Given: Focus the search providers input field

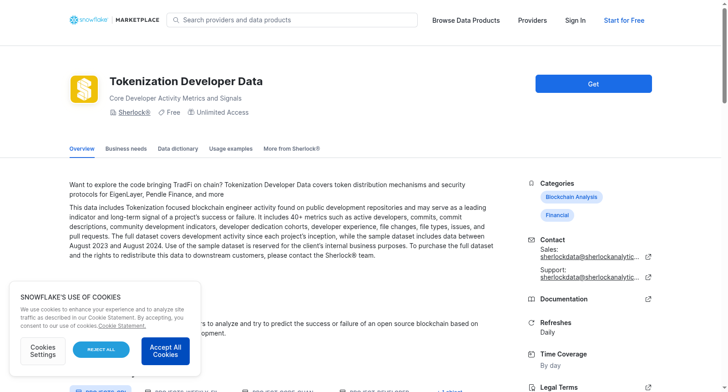Looking at the screenshot, I should pyautogui.click(x=292, y=20).
